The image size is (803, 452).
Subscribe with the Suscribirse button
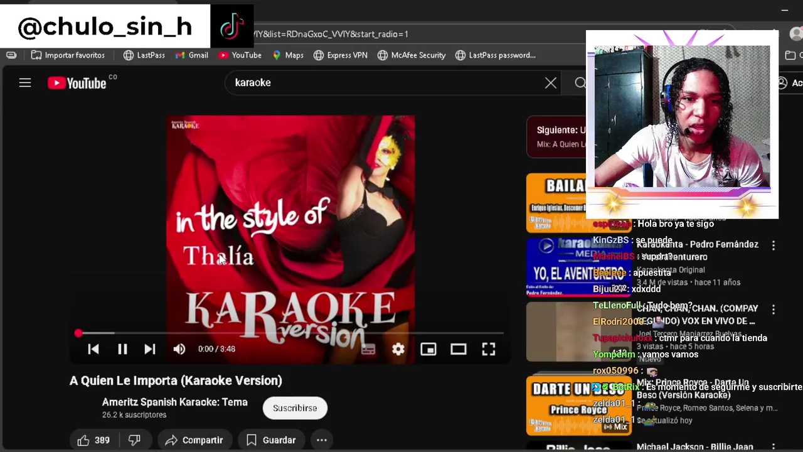(295, 408)
